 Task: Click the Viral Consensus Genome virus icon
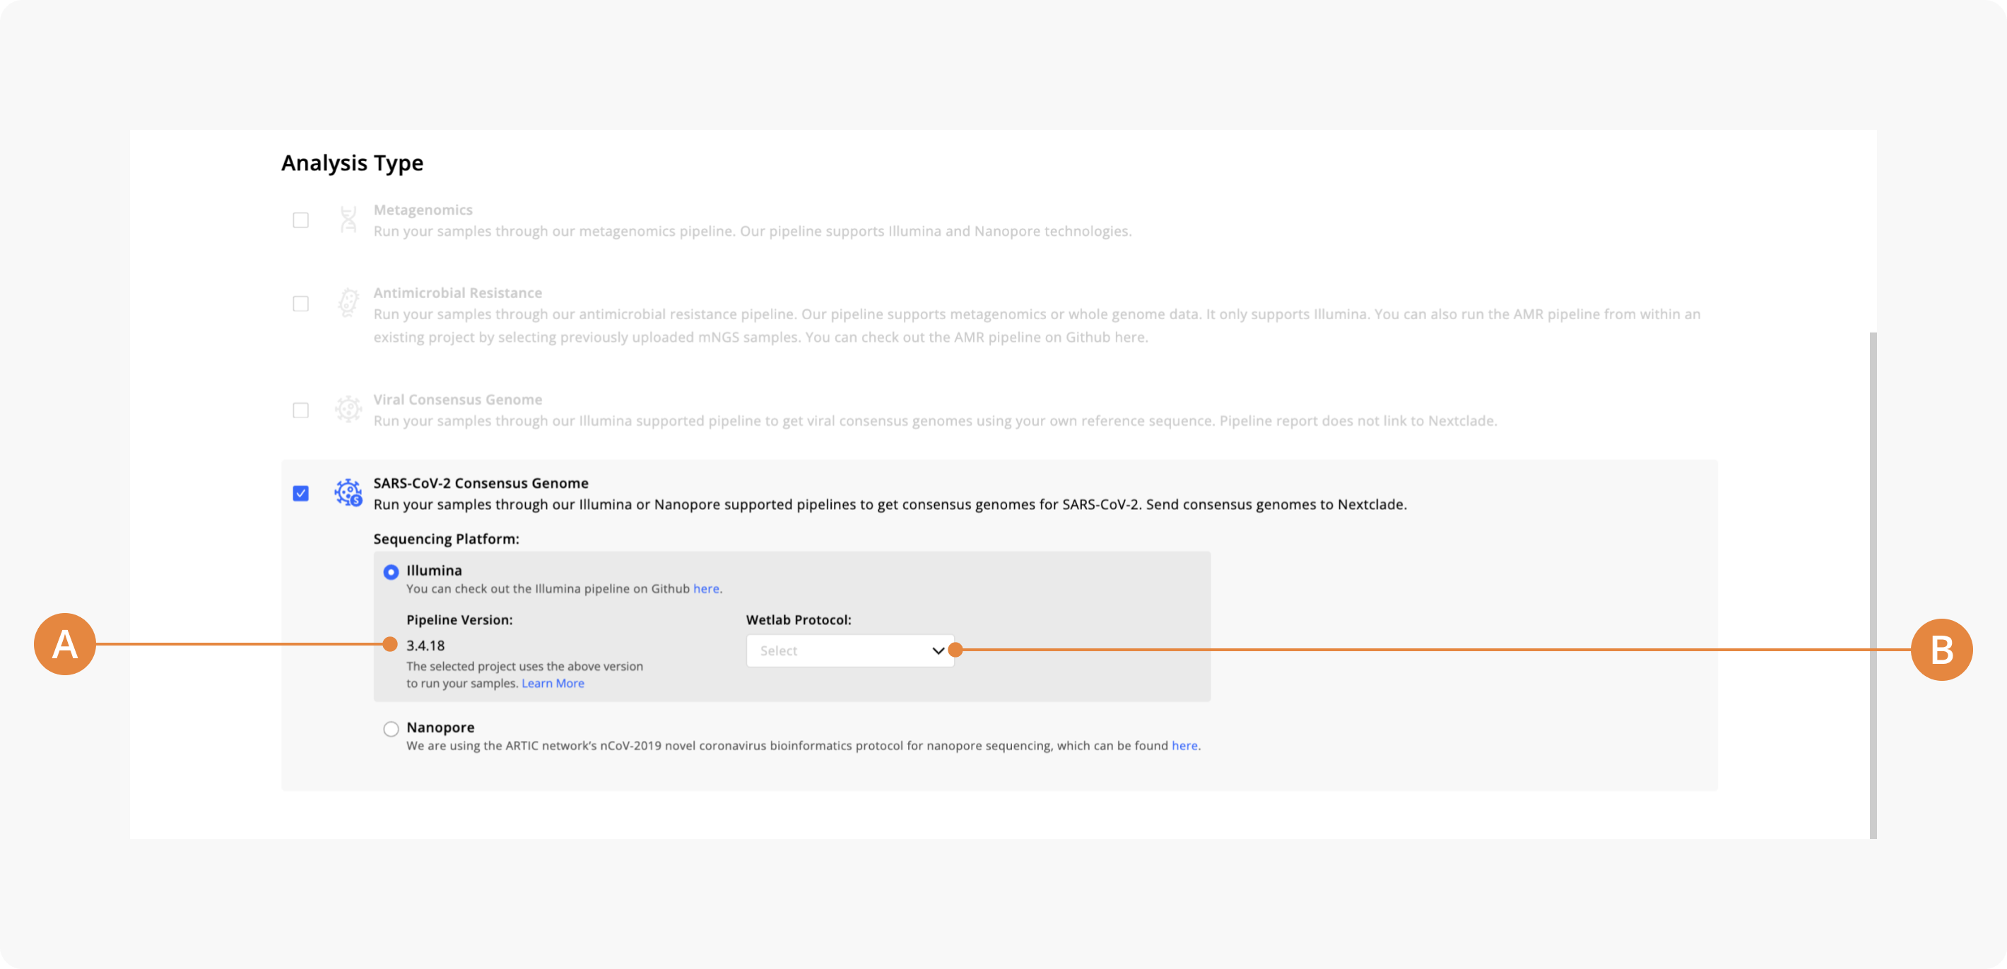[348, 409]
